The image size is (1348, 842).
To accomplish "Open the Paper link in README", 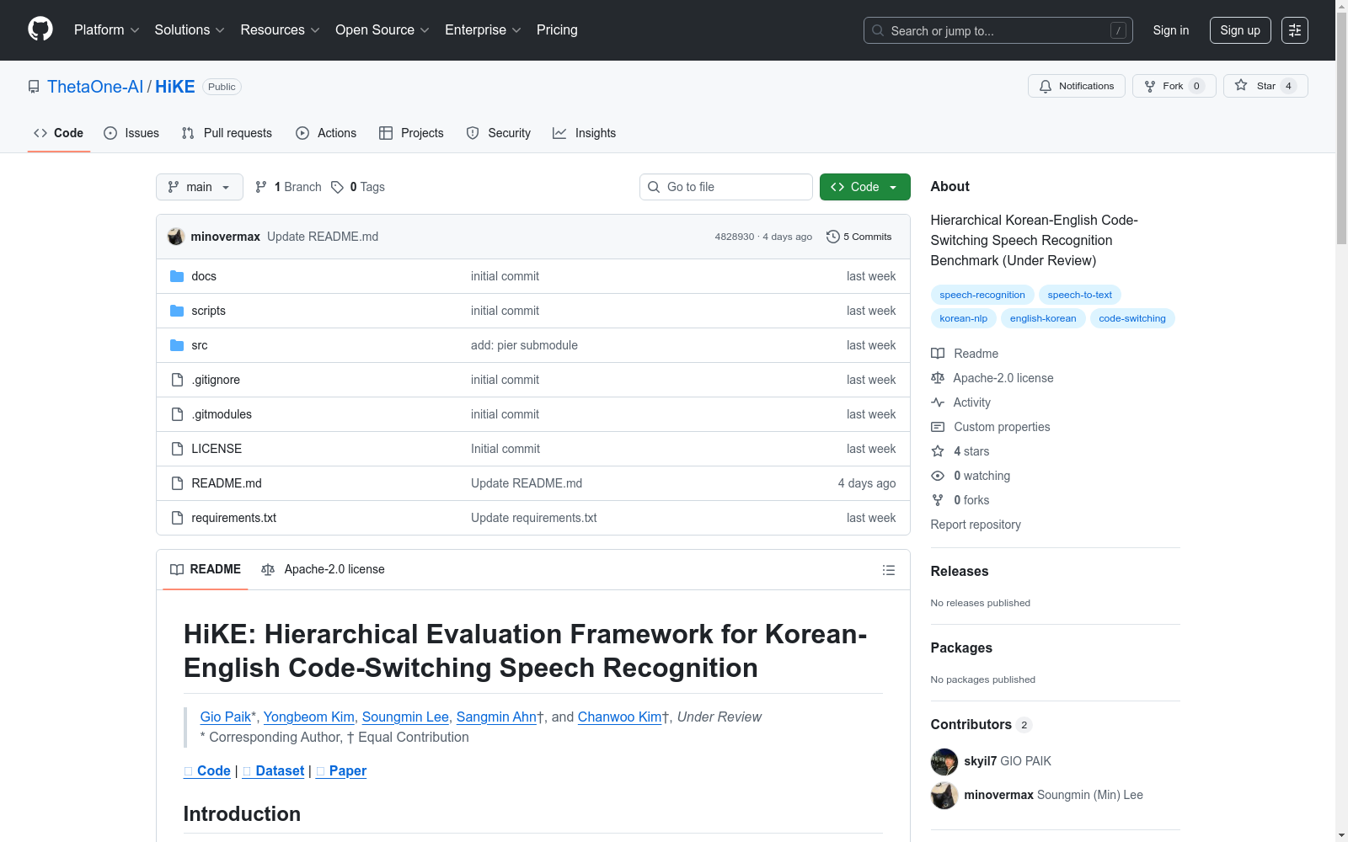I will pyautogui.click(x=341, y=770).
